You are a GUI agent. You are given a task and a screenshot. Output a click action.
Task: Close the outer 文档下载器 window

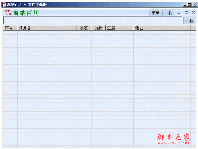pyautogui.click(x=195, y=5)
